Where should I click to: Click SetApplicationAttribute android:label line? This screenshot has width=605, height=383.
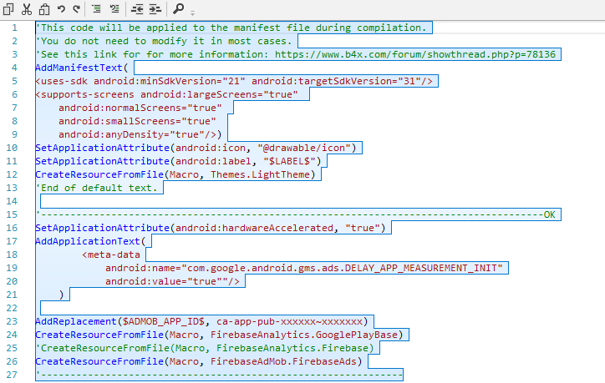pos(178,161)
